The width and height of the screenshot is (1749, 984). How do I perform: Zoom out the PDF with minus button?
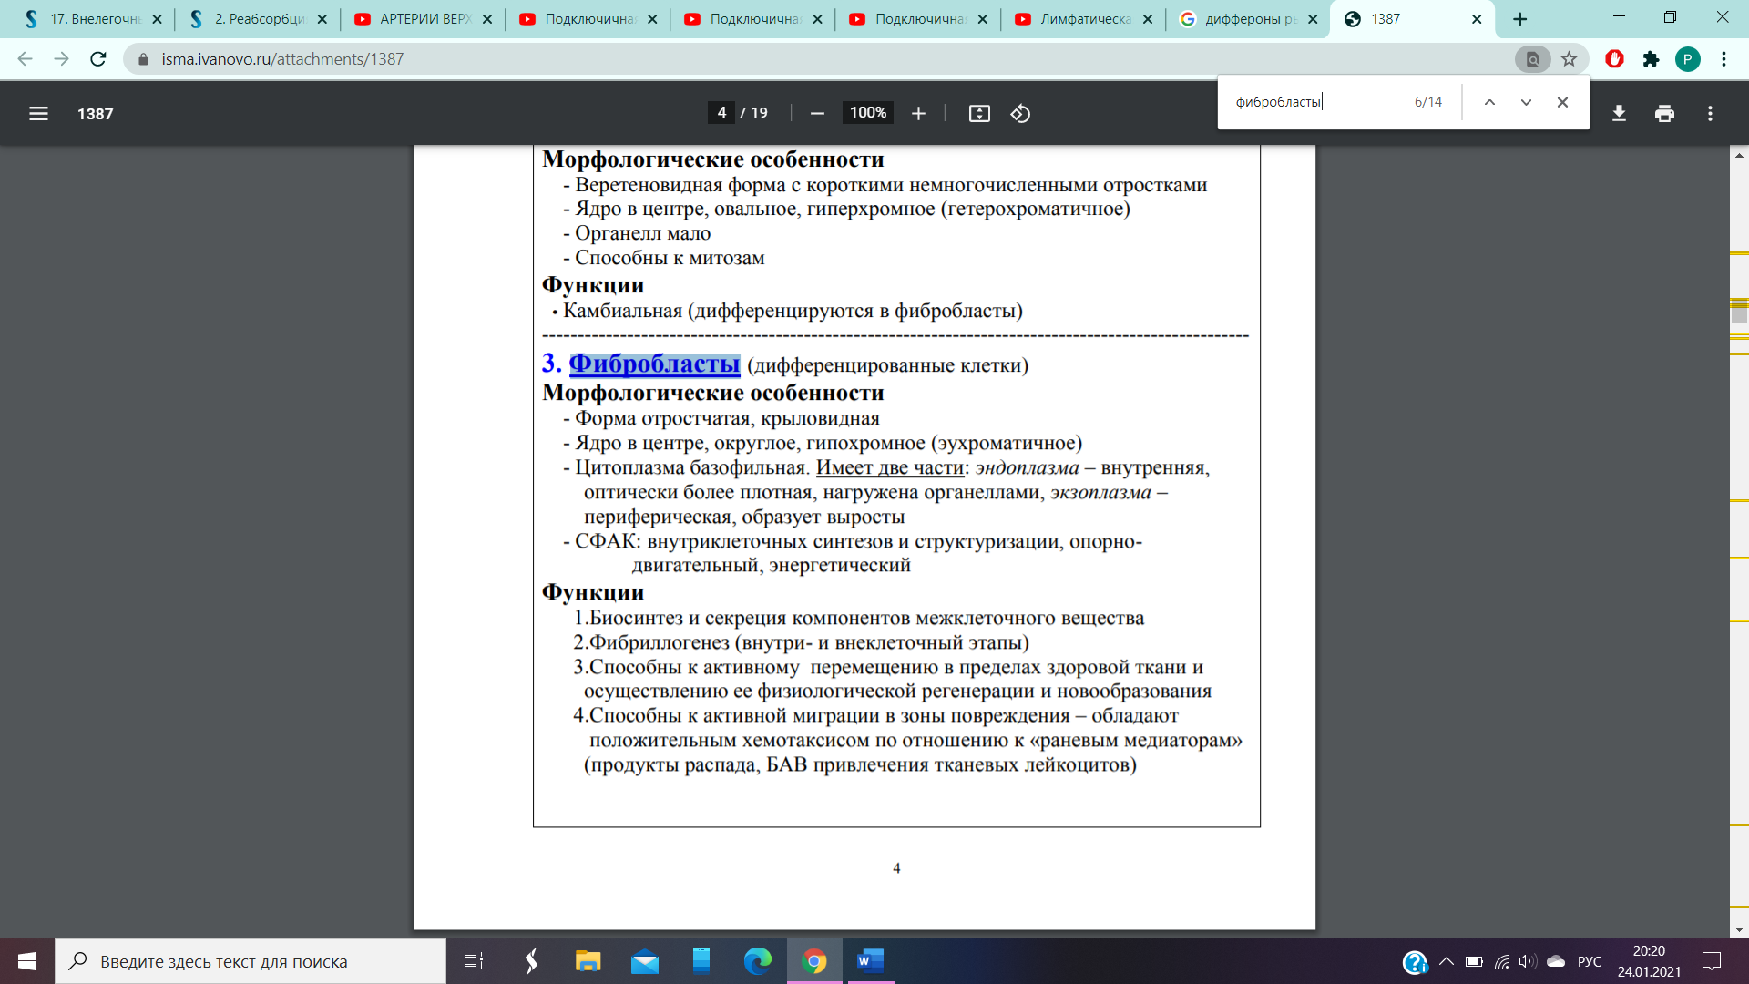point(817,113)
